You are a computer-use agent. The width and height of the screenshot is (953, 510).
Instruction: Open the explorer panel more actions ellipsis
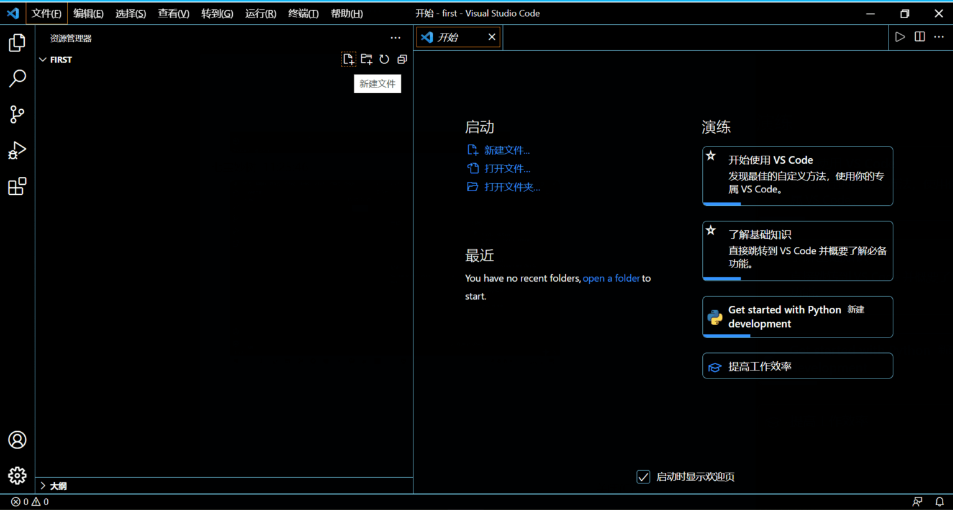(395, 38)
